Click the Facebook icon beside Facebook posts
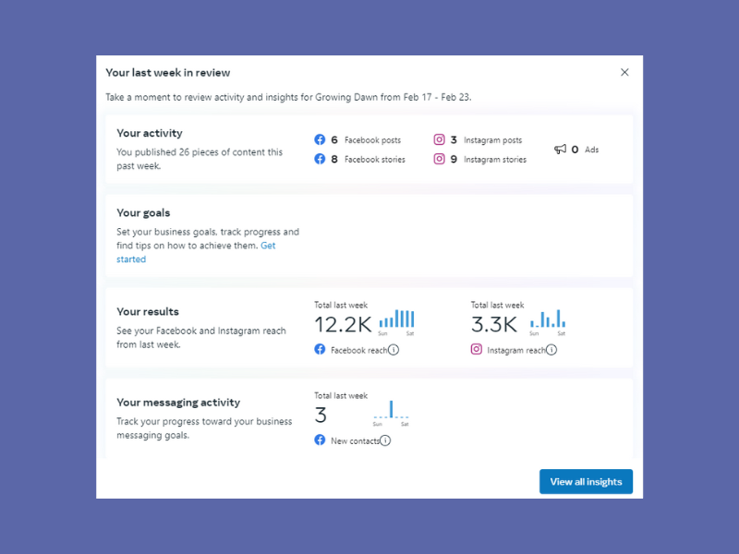 tap(320, 140)
